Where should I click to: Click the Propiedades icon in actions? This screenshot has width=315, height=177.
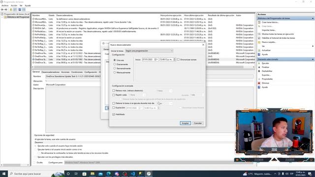[x=259, y=79]
